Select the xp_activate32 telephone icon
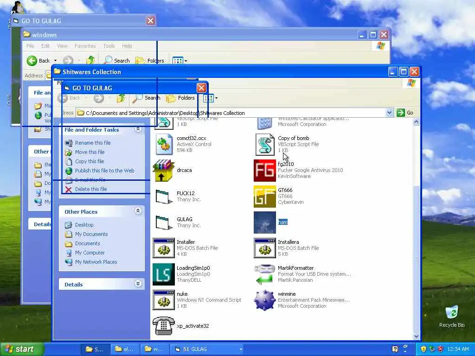 pos(164,326)
